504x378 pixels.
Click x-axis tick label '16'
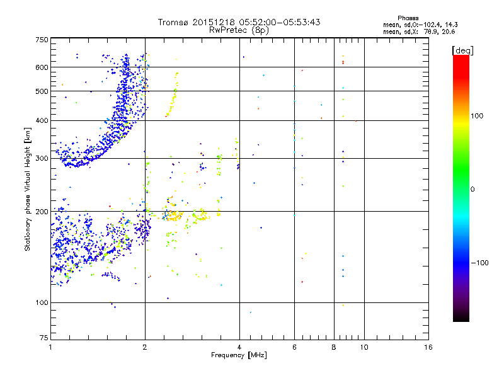428,347
